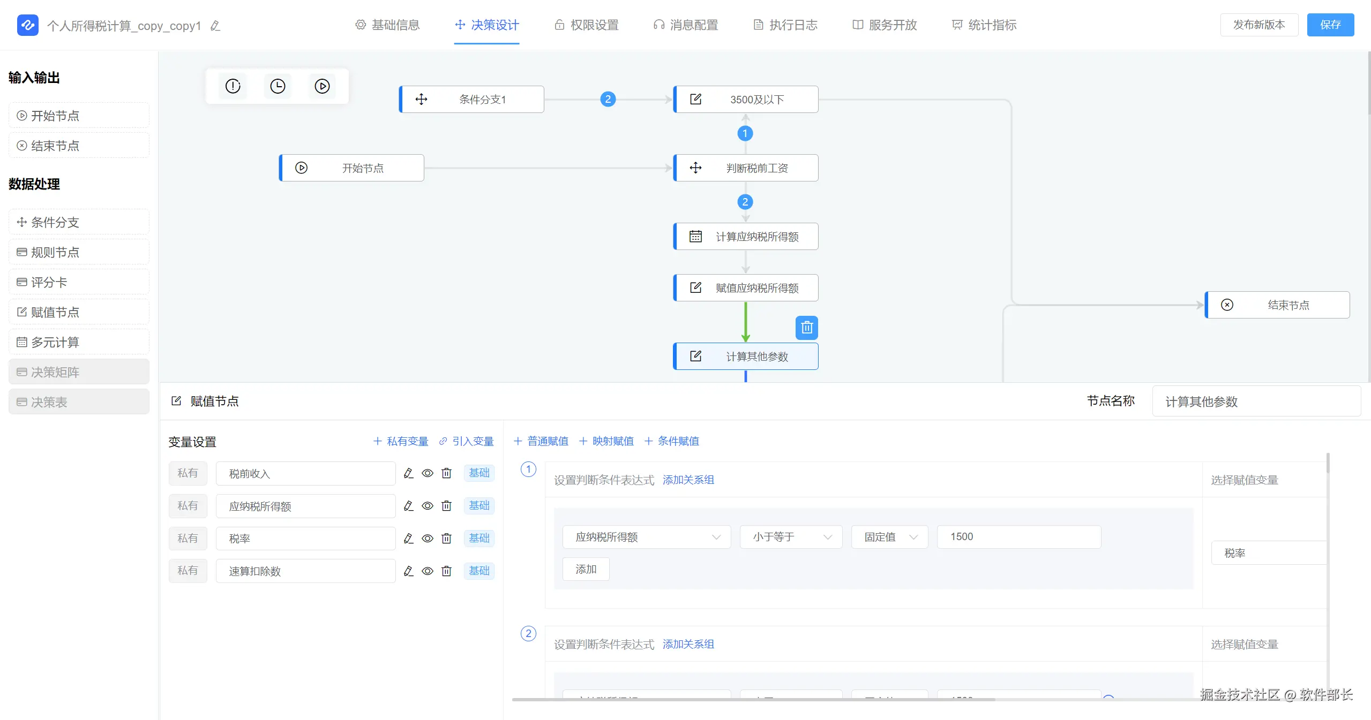Click the blue trash icon on canvas
The width and height of the screenshot is (1371, 720).
point(806,328)
